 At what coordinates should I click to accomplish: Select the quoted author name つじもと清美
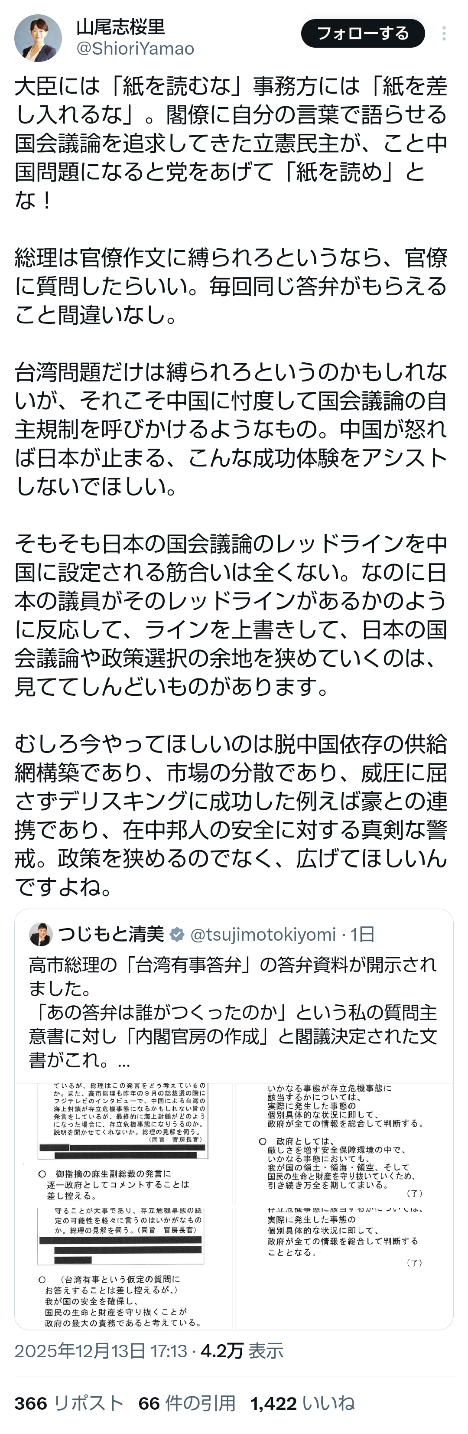coord(111,934)
